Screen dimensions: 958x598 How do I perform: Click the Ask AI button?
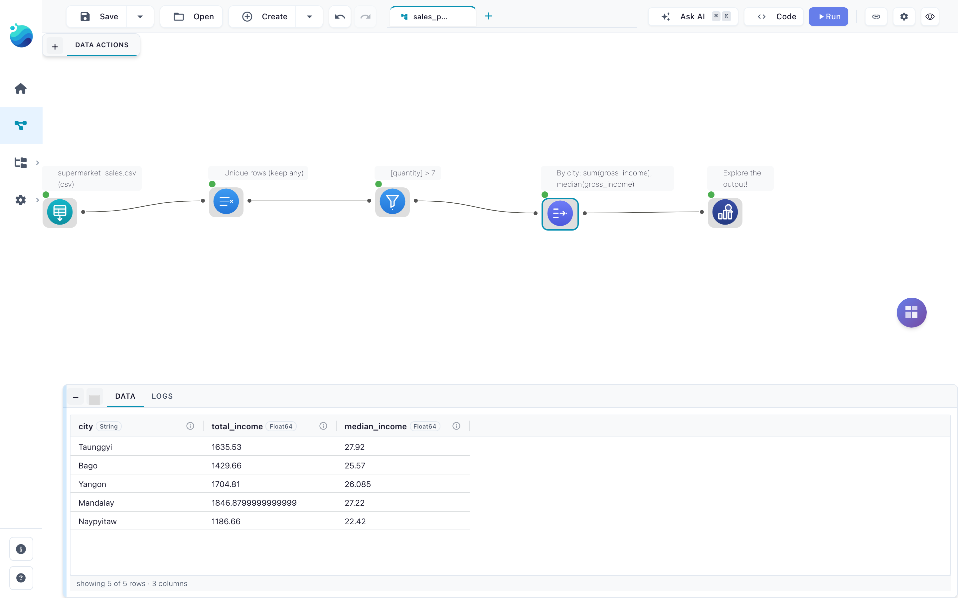(x=693, y=17)
